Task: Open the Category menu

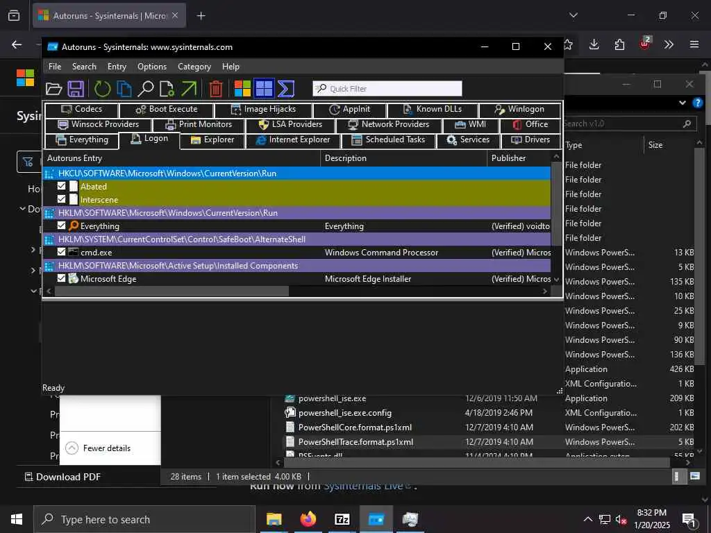Action: pos(194,66)
